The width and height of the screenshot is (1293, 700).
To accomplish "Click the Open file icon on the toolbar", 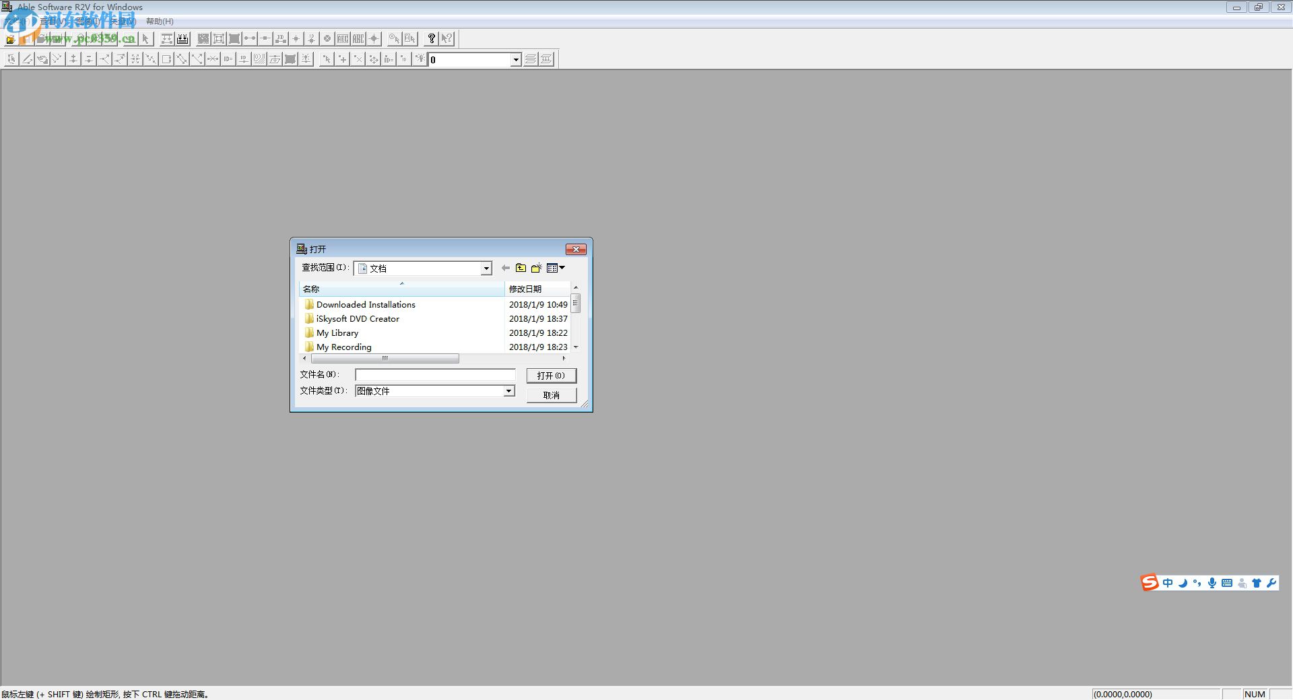I will pos(10,38).
